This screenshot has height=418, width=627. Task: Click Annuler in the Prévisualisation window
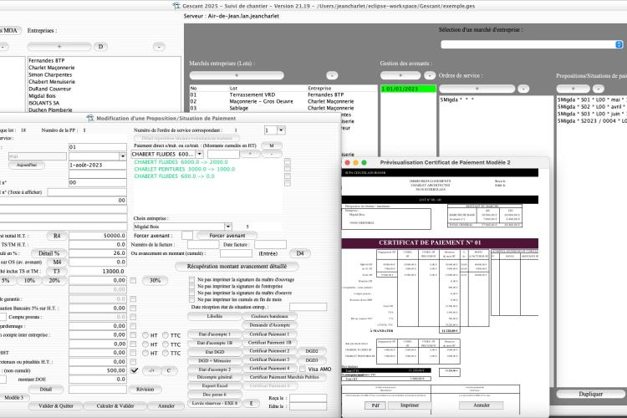481,405
